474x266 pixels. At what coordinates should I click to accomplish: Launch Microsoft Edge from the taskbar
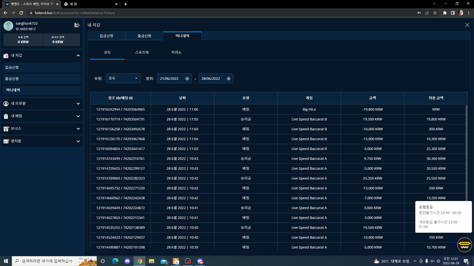[115, 261]
